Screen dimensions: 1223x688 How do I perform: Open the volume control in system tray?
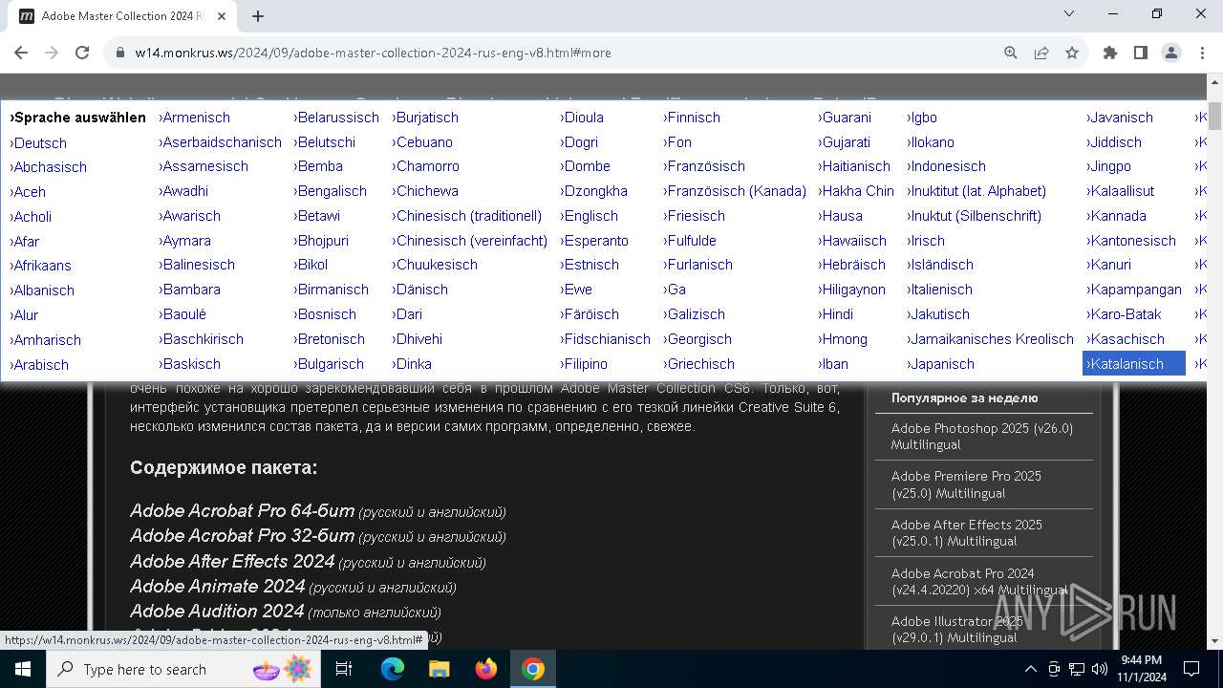(1100, 669)
